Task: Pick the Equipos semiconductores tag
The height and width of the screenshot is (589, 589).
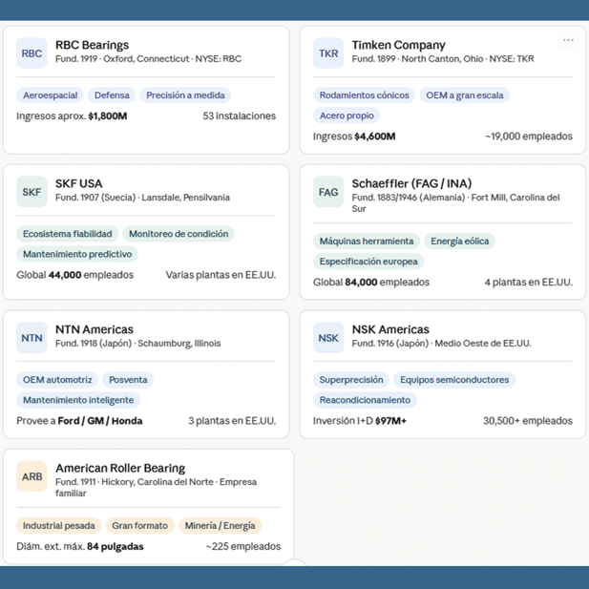Action: point(454,380)
